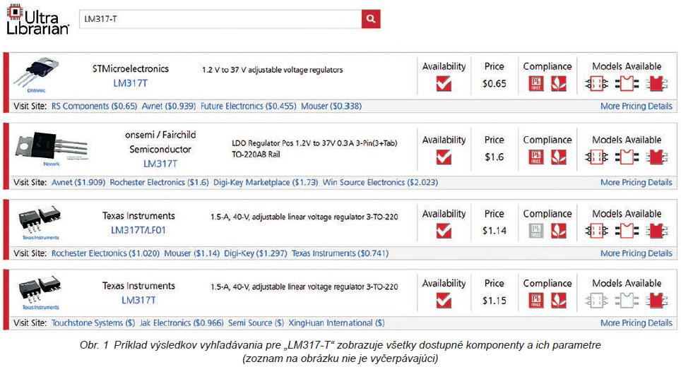Select footprint model icon for onsemi LM317T
The image size is (681, 374).
click(627, 157)
